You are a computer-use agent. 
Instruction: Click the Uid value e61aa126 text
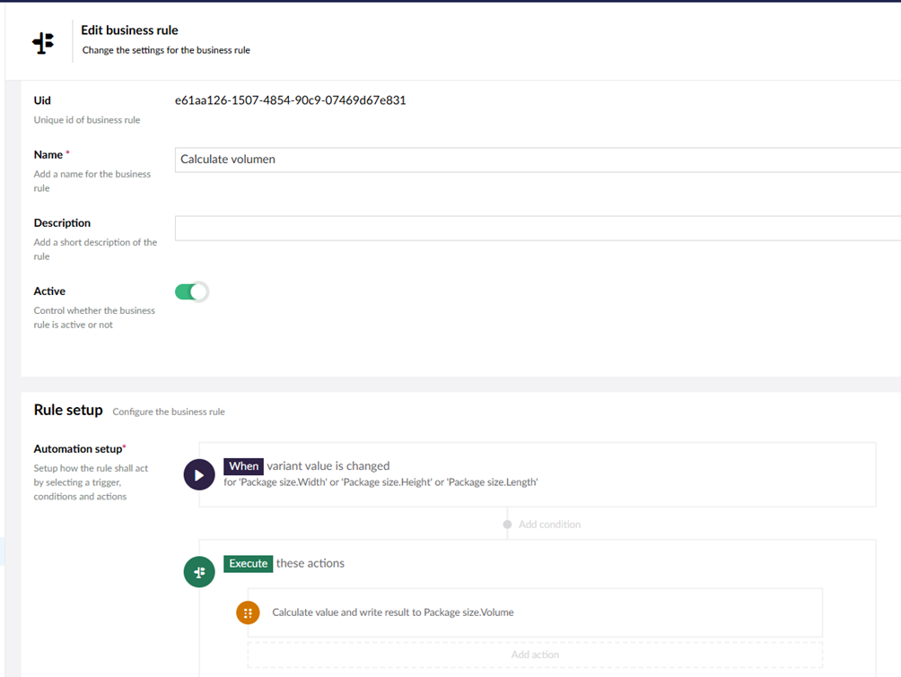(290, 100)
